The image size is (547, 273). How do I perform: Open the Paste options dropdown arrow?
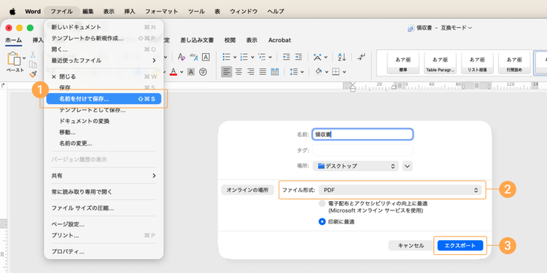(x=24, y=58)
